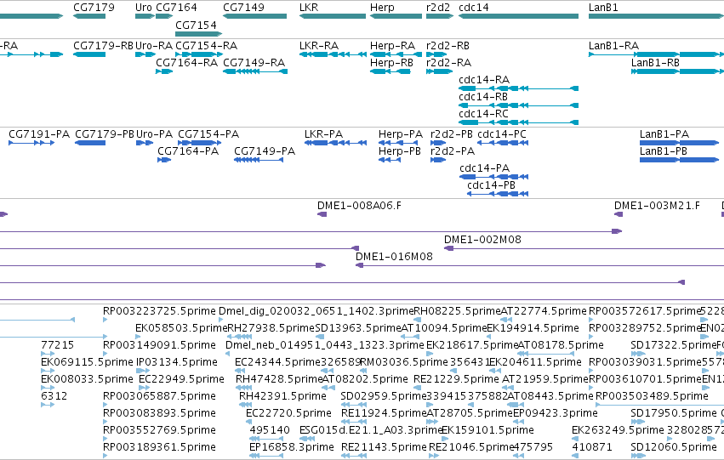724x460 pixels.
Task: Select the r2d2-PA protein label
Action: tap(453, 151)
